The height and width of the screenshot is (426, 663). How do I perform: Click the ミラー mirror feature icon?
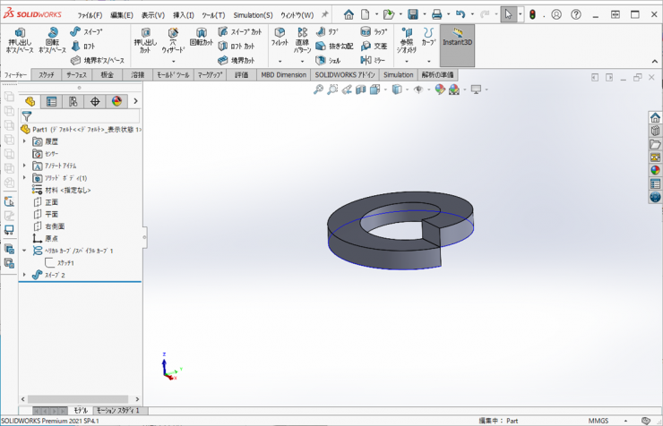366,59
